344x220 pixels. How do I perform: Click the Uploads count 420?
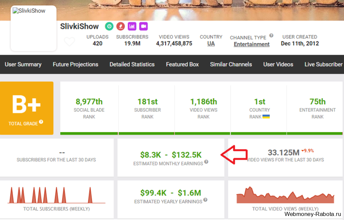coord(97,43)
